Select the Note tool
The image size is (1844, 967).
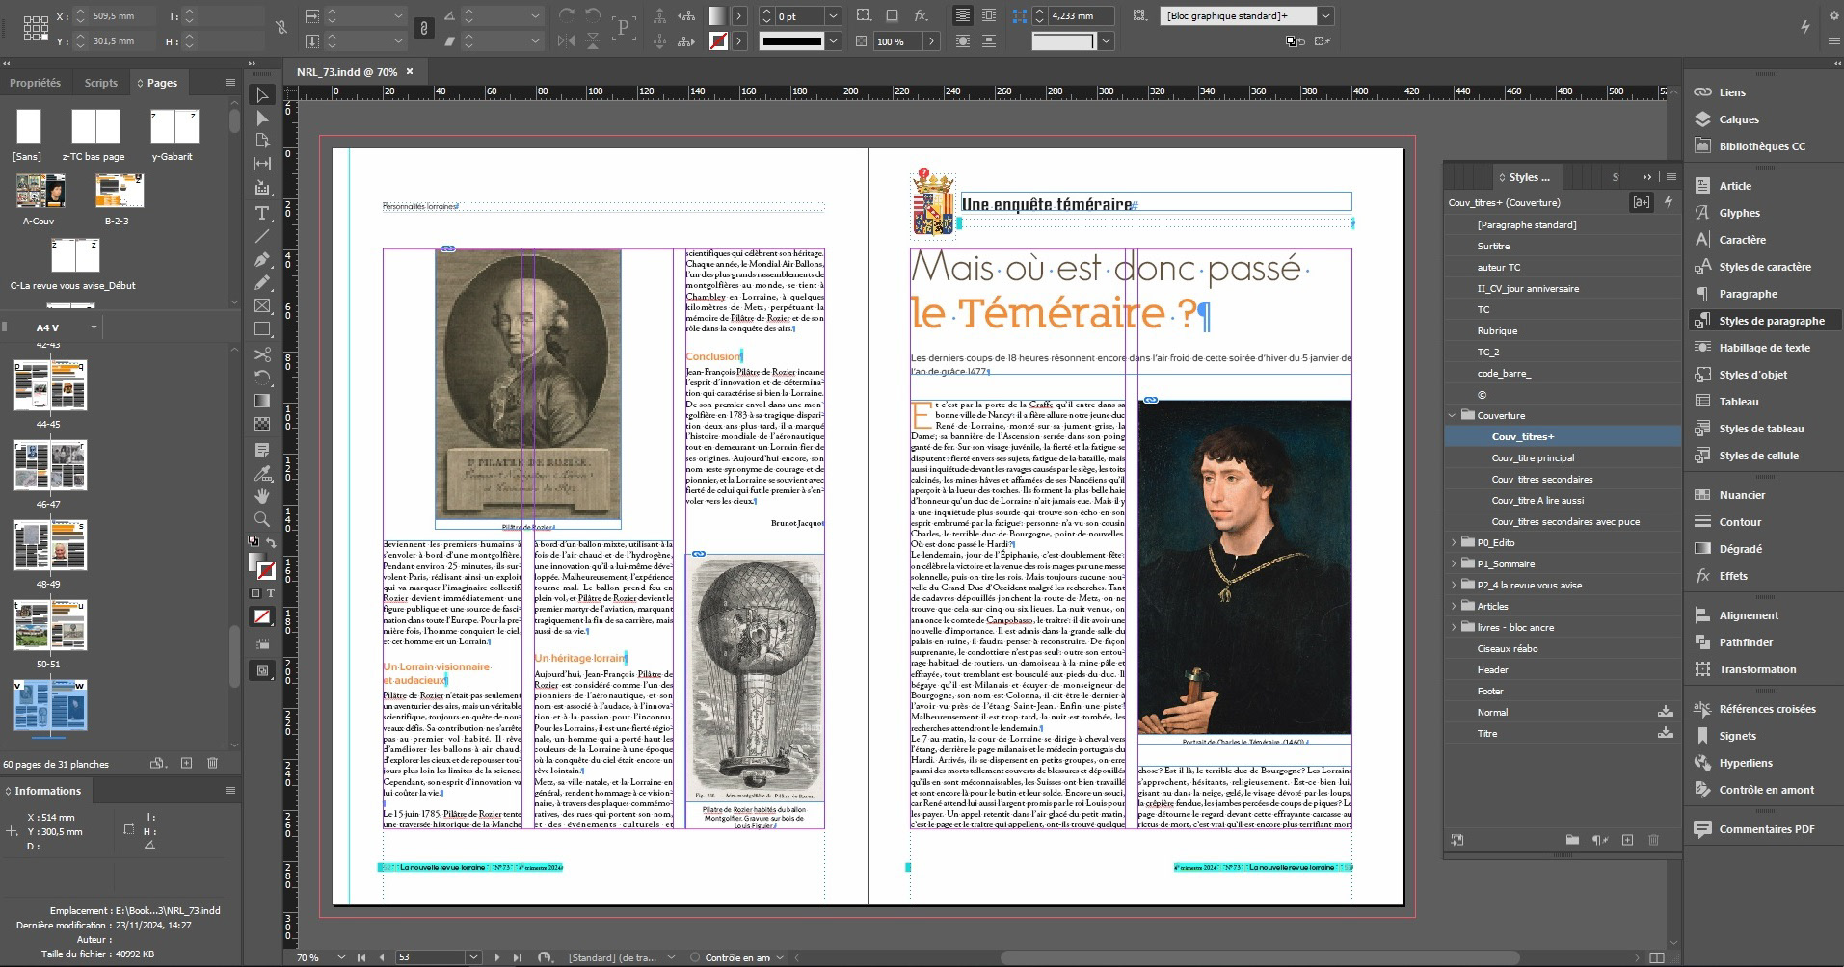pos(262,450)
